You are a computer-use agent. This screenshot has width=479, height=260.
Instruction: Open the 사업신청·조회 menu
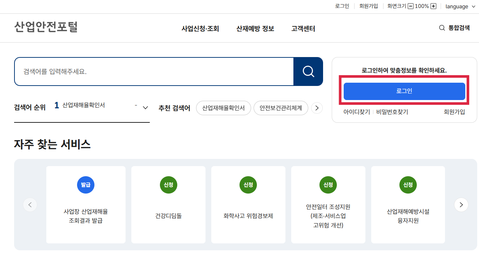coord(200,29)
